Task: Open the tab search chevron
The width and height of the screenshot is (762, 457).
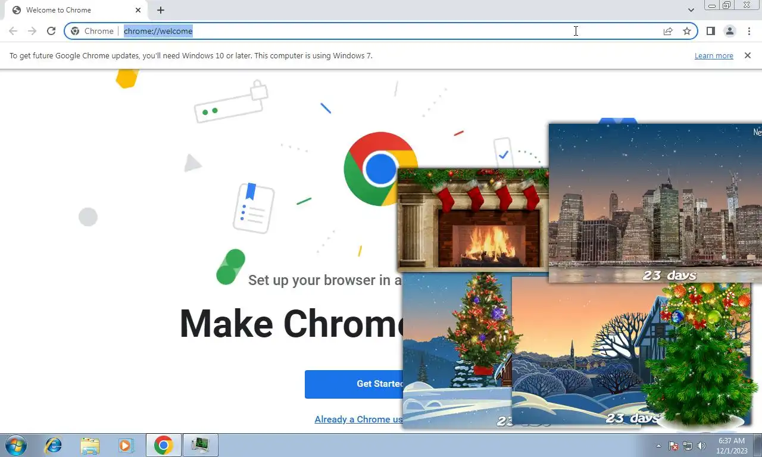Action: (691, 10)
